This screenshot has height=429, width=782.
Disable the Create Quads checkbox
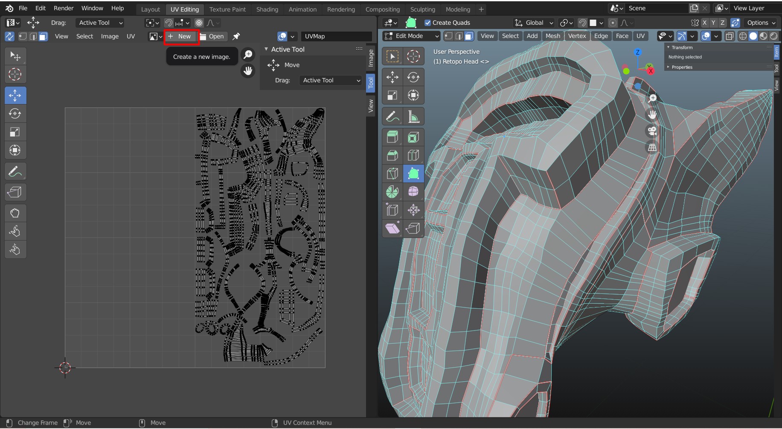(427, 23)
